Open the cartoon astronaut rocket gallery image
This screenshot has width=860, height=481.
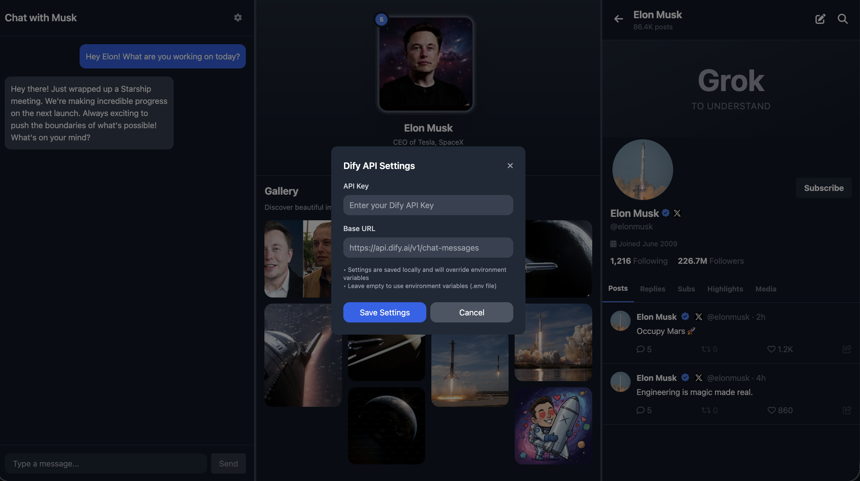coord(553,426)
